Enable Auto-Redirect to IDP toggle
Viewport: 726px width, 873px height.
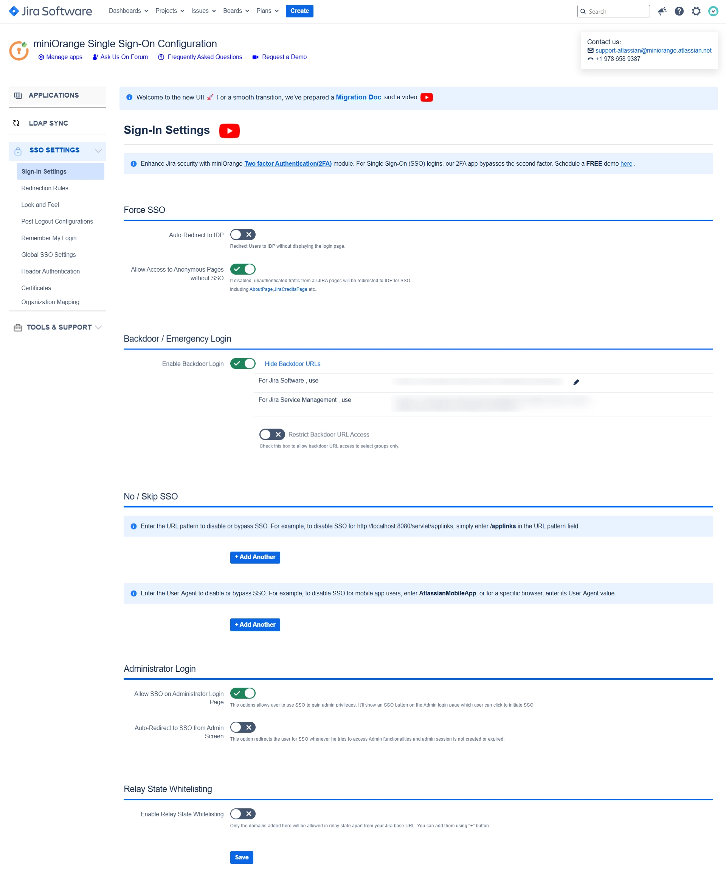click(x=243, y=235)
